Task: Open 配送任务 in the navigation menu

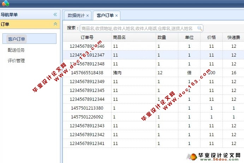Action: 16,50
